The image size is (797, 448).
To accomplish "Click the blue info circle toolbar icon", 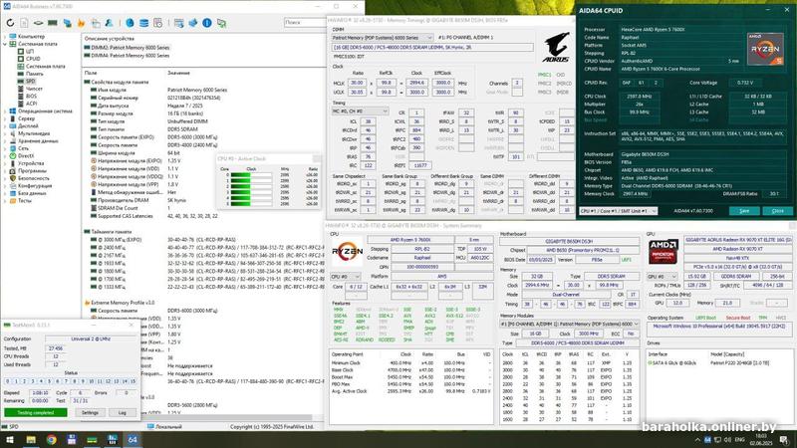I will point(207,23).
